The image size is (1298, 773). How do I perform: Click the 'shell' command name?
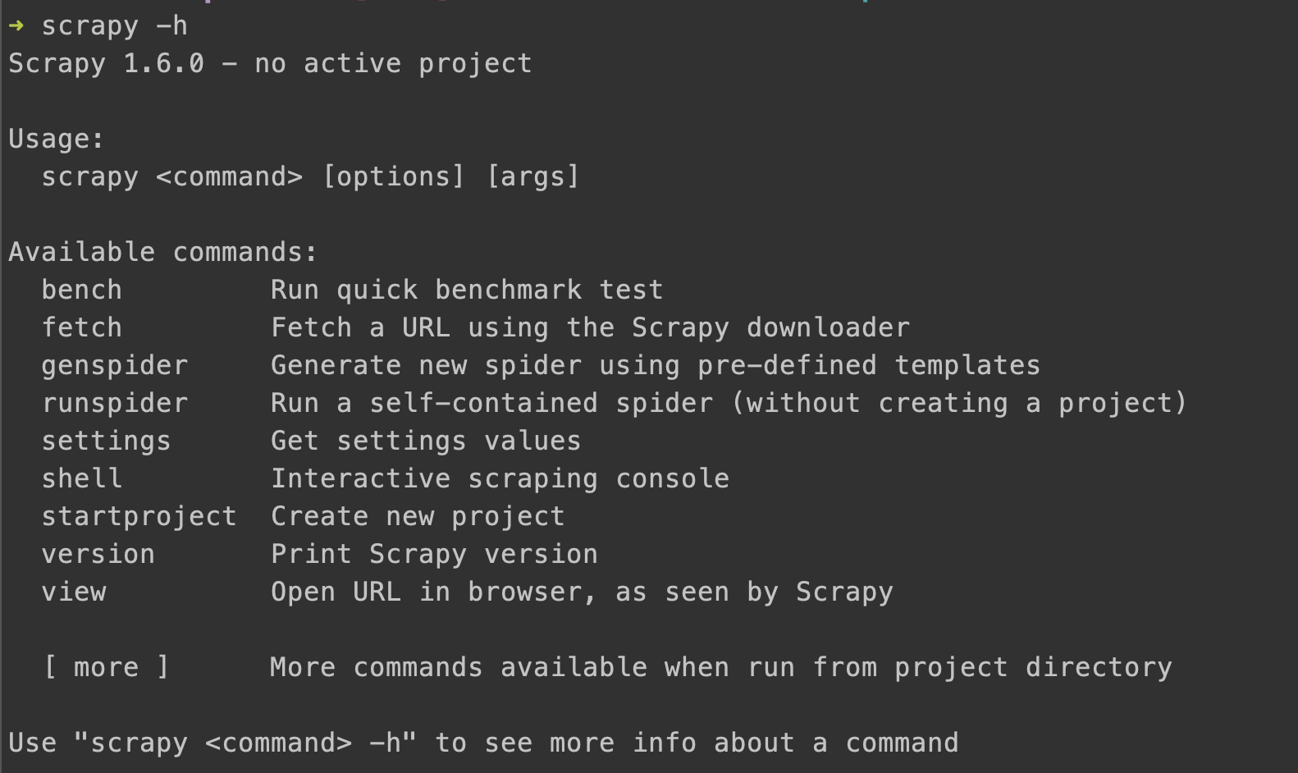[x=81, y=478]
